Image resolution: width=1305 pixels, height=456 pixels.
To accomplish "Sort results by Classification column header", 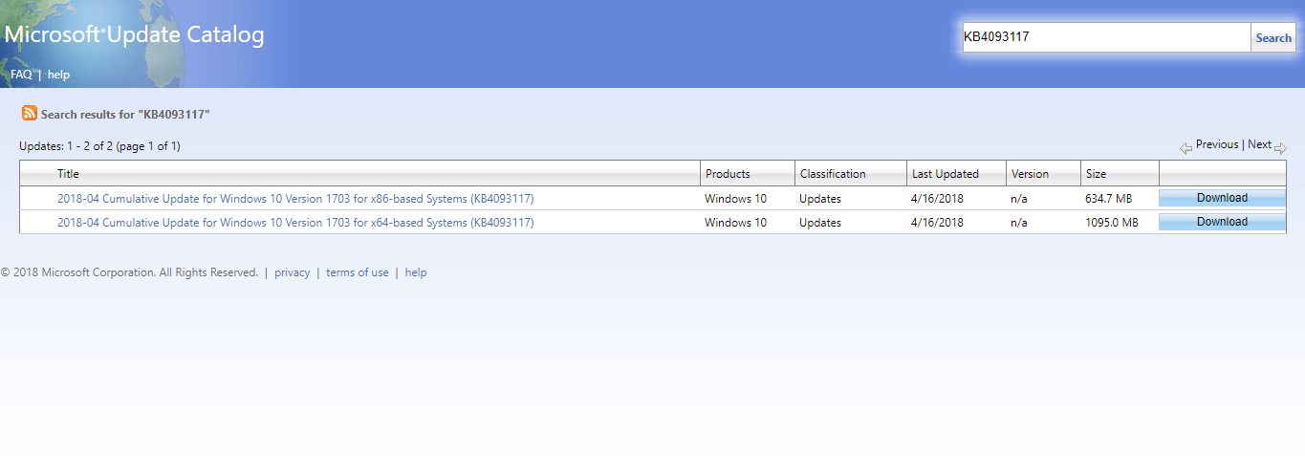I will [x=833, y=174].
